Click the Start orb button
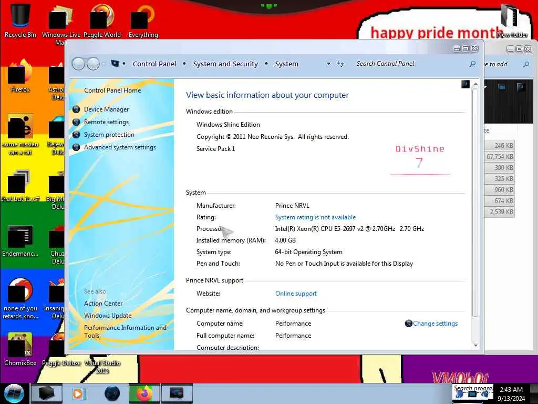Viewport: 538px width, 404px height. 14,393
